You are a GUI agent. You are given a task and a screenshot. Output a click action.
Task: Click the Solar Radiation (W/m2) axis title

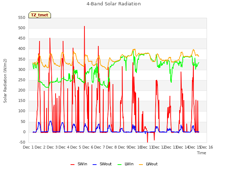tap(5, 81)
